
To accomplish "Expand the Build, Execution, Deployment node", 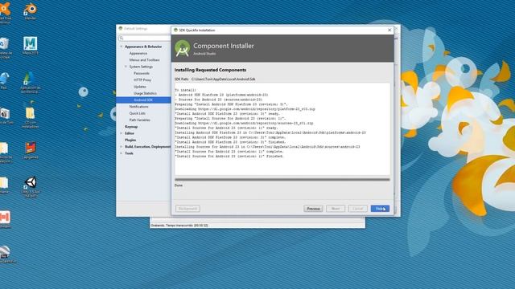I will tap(122, 147).
